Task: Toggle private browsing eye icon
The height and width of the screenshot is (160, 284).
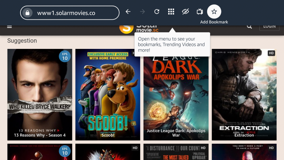Action: click(x=186, y=12)
